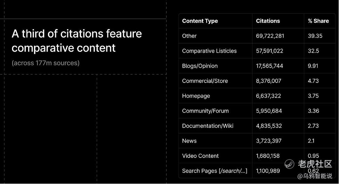This screenshot has height=184, width=339.
Task: Select the Content Type column header
Action: (x=200, y=21)
